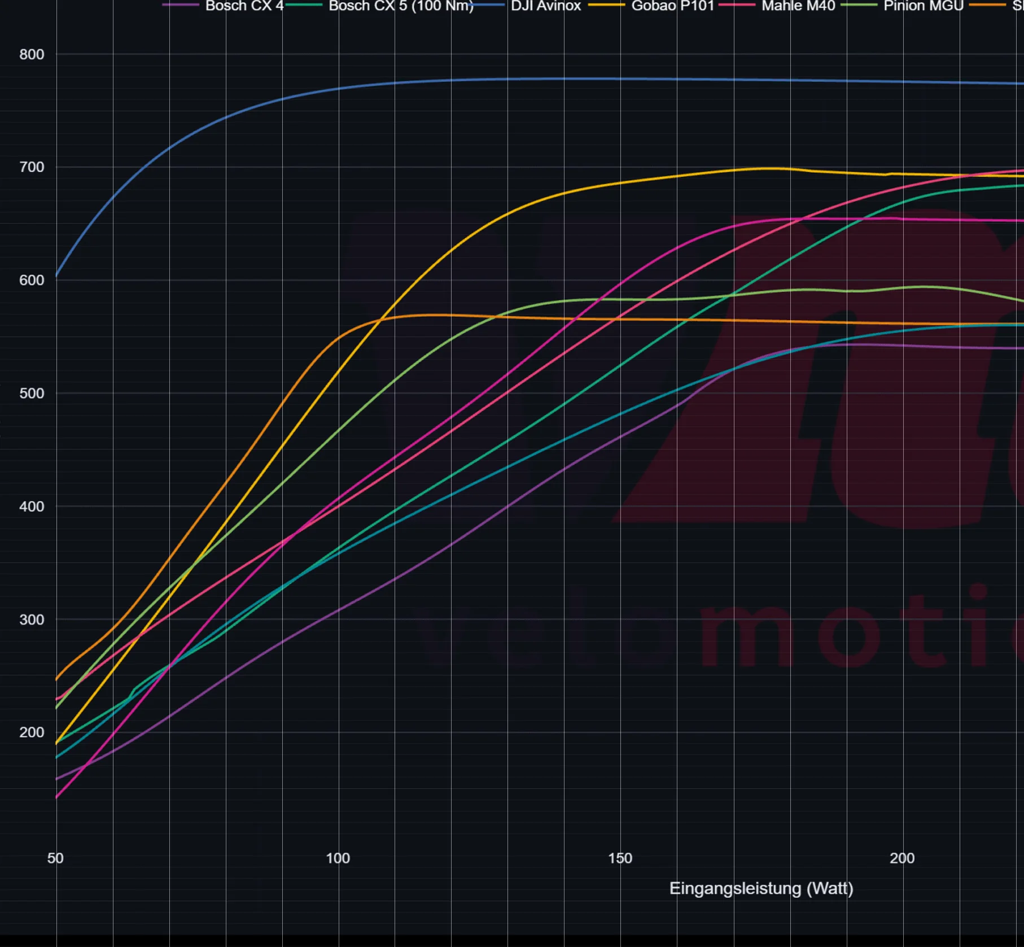Click the 200 tick label on the y-axis
The image size is (1024, 947).
[32, 732]
